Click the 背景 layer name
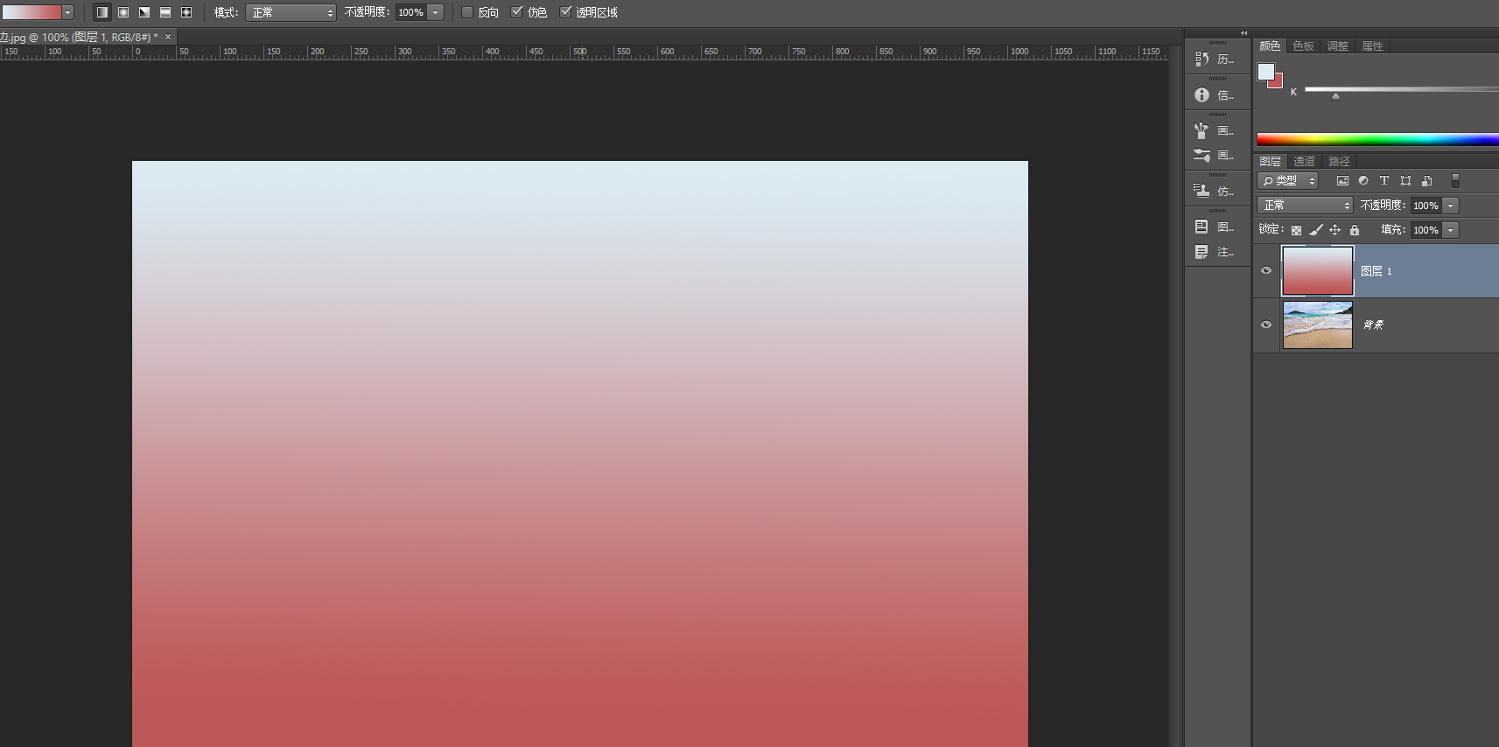 tap(1373, 325)
